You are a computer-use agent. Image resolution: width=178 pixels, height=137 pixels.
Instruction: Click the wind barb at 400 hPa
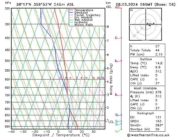point(118,37)
